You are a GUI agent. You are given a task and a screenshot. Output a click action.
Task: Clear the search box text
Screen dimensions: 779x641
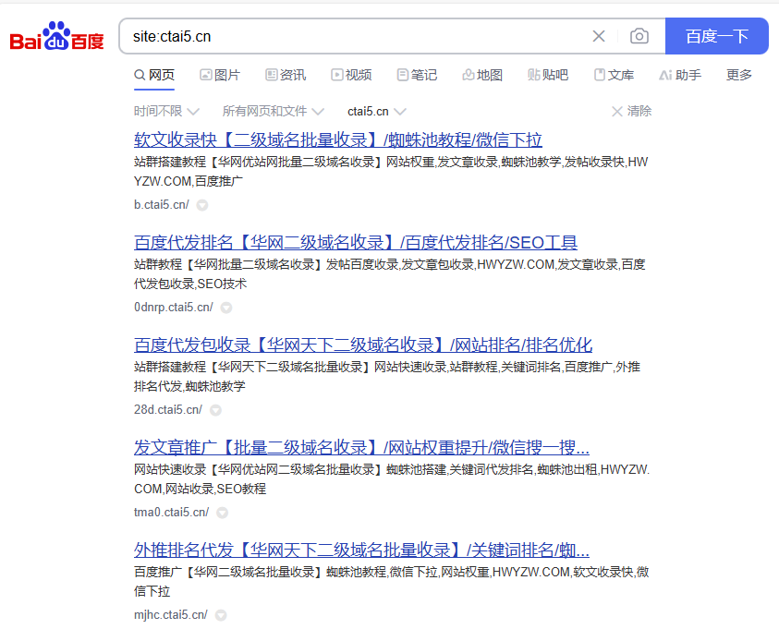[x=599, y=36]
